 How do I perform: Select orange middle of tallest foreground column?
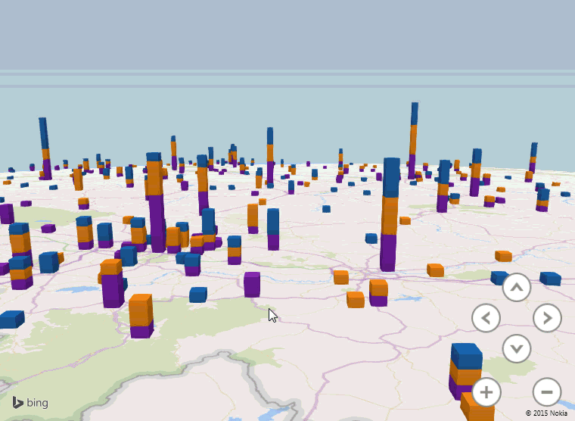click(x=390, y=216)
